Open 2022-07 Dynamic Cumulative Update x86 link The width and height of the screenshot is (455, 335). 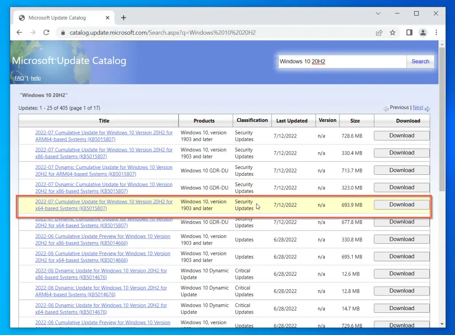click(x=104, y=188)
